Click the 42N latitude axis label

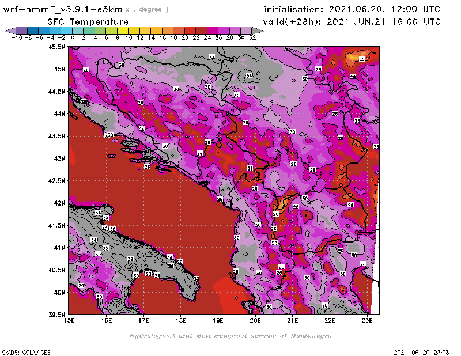point(59,203)
